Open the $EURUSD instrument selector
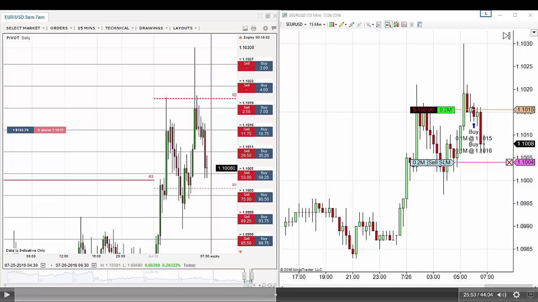538x302 pixels. [296, 24]
